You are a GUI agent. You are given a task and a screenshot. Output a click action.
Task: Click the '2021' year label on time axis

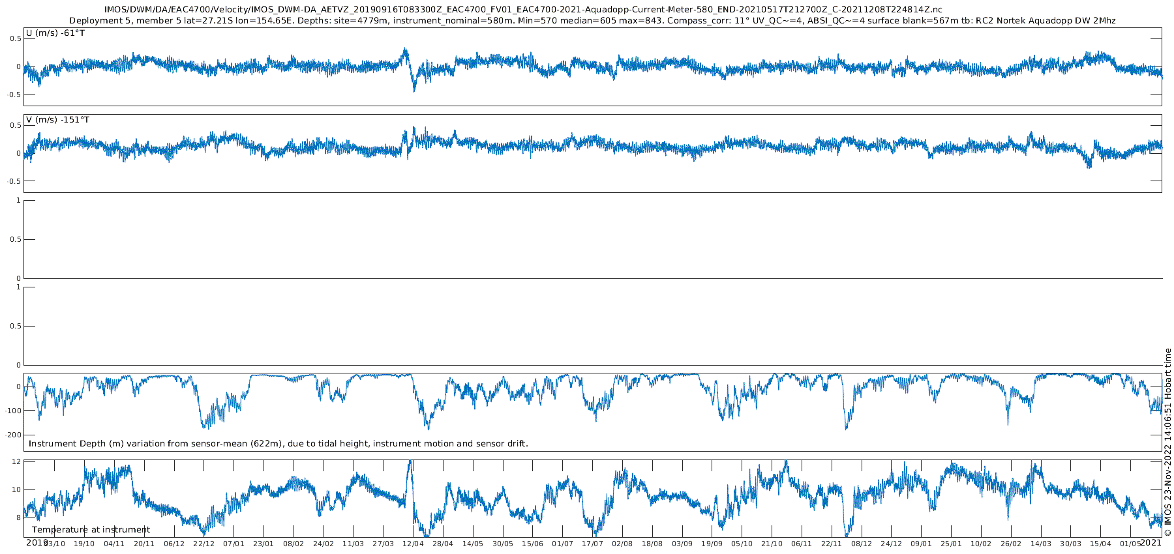[x=1151, y=542]
